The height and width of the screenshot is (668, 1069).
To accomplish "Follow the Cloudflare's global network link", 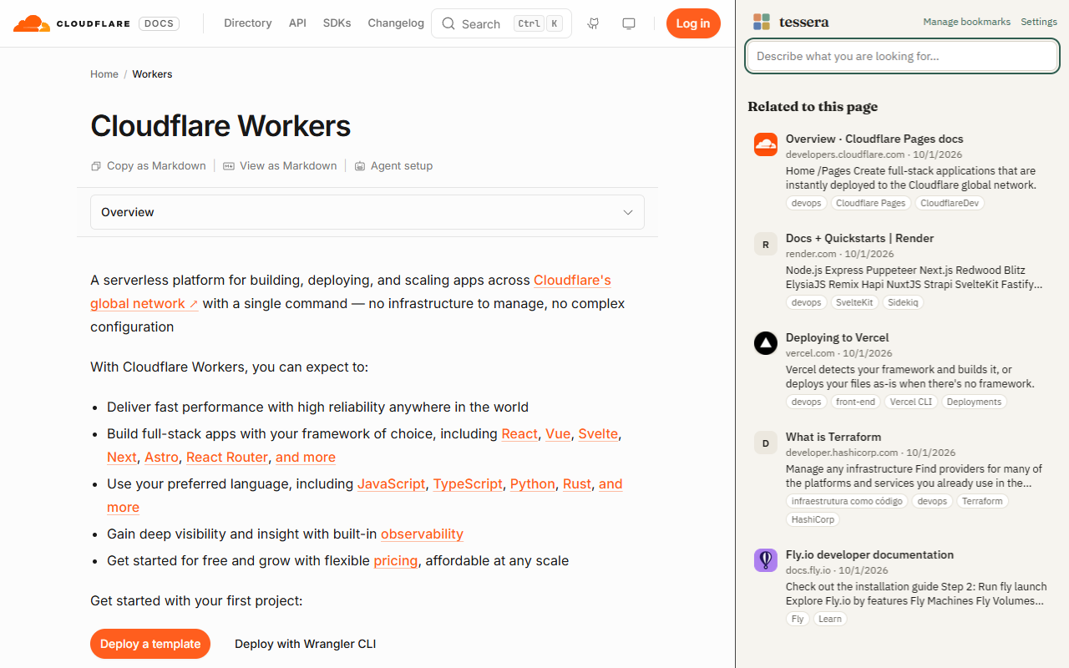I will click(351, 292).
